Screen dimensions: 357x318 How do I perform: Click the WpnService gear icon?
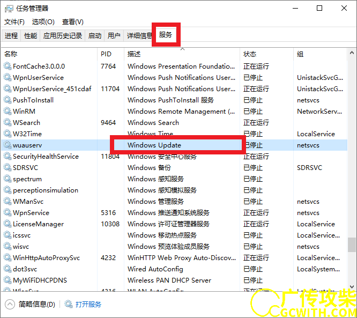8,212
